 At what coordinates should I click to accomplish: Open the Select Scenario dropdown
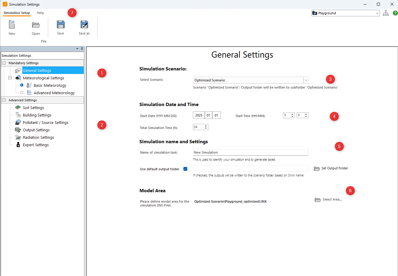(306, 80)
